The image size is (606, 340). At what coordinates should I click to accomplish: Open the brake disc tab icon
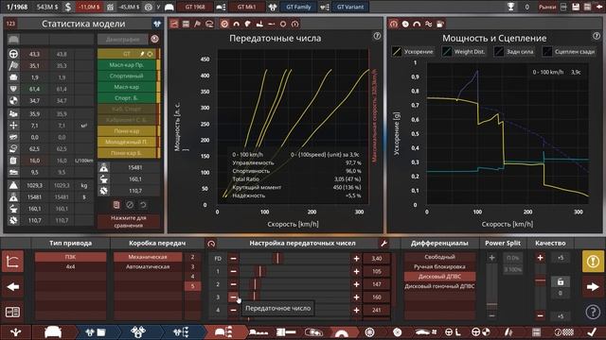pos(398,331)
